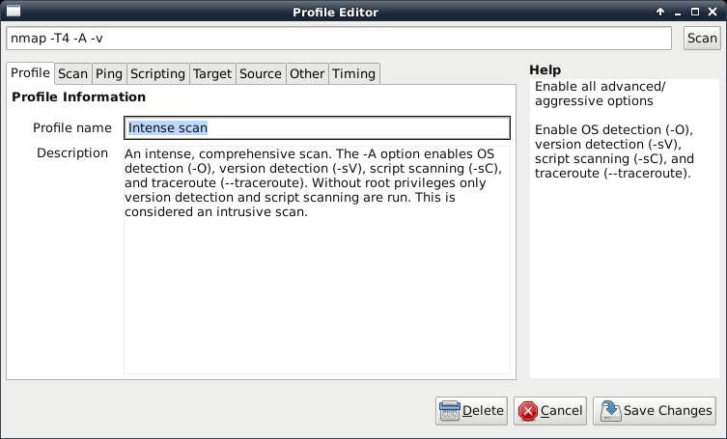Click the roll-up arrow in title bar
The width and height of the screenshot is (727, 439).
point(660,12)
